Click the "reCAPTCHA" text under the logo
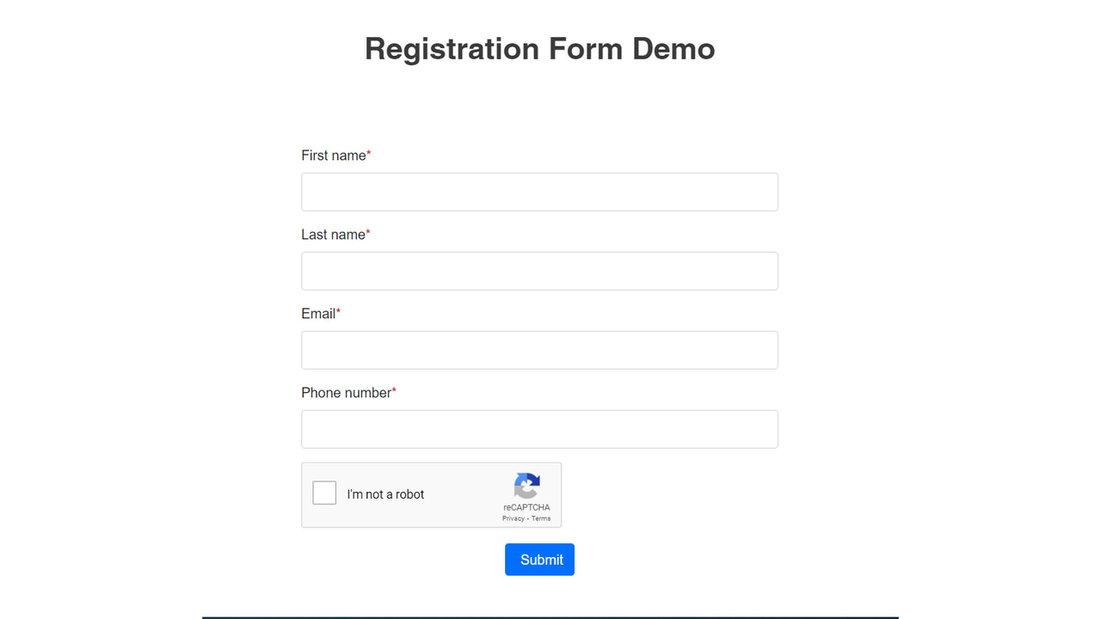Screen dimensions: 1101x619 pos(526,507)
